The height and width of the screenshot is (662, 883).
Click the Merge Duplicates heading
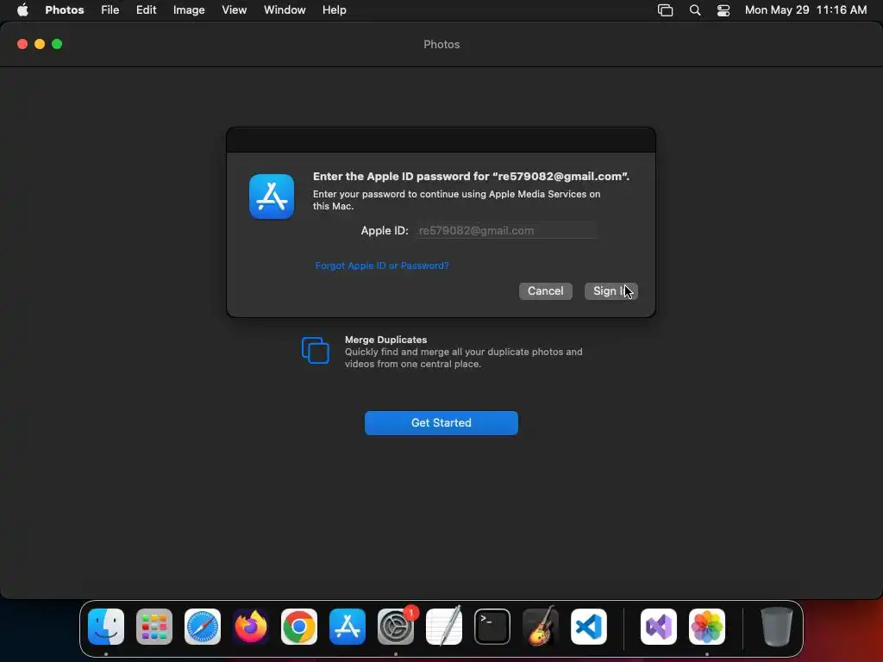point(385,340)
